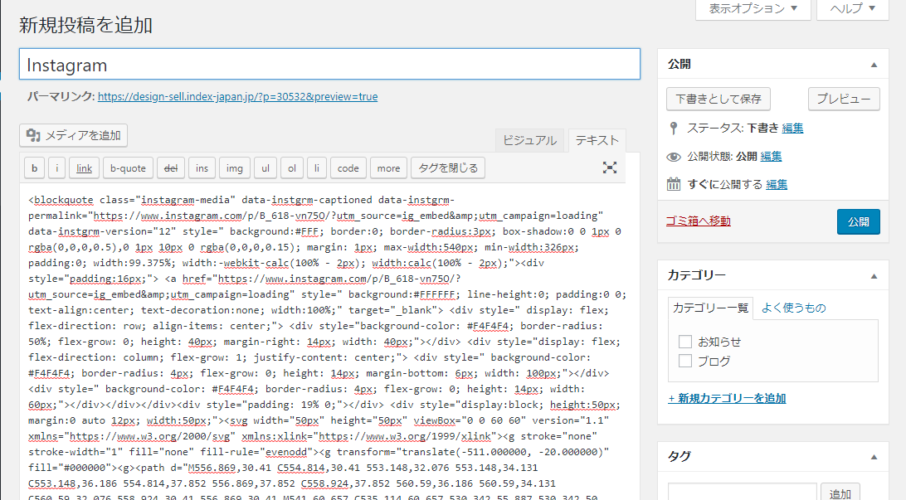
Task: Insert italic tag with i button
Action: 56,168
